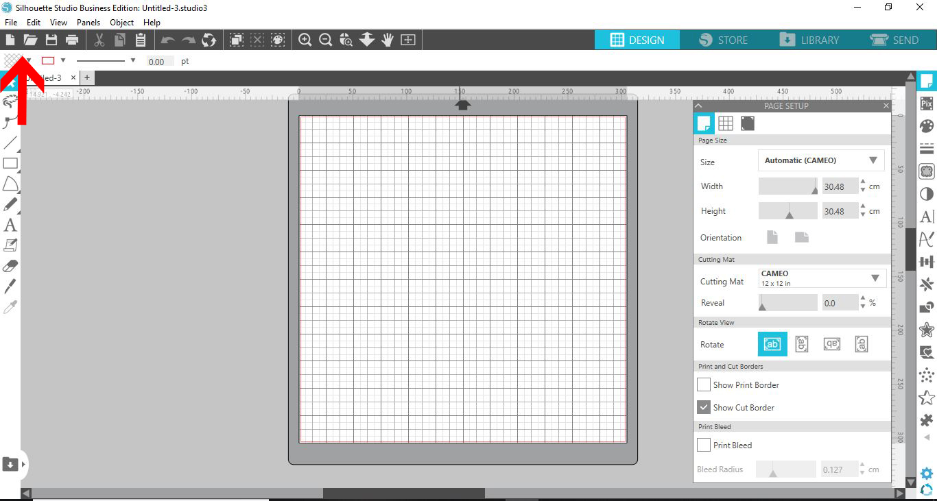Screen dimensions: 937x501
Task: Switch to the STORE tab
Action: pyautogui.click(x=723, y=40)
